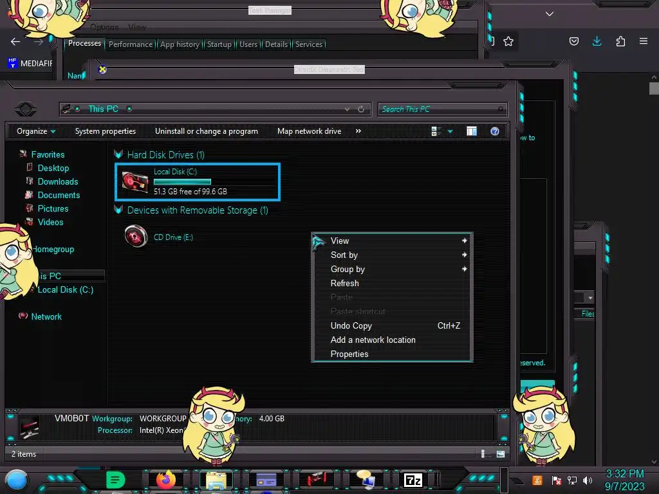Switch to Task Manager Startup tab
Screen dimensions: 659x494
pos(219,44)
